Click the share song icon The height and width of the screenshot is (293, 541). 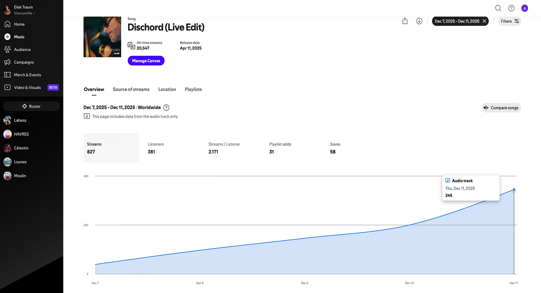pos(405,21)
